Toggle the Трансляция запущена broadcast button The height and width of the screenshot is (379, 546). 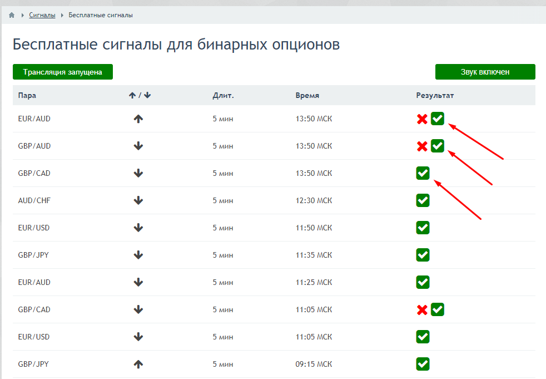63,72
